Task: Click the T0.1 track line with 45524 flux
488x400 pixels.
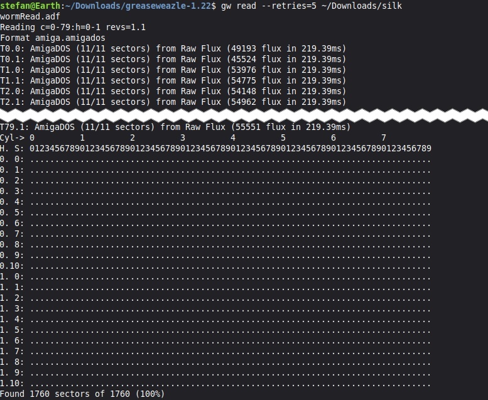Action: point(173,59)
